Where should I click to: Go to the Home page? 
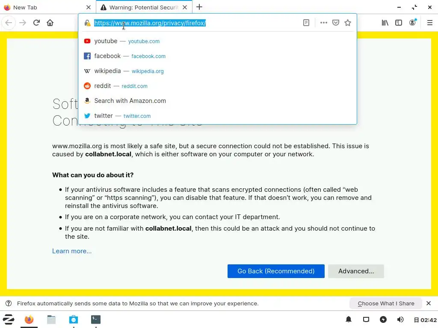50,23
